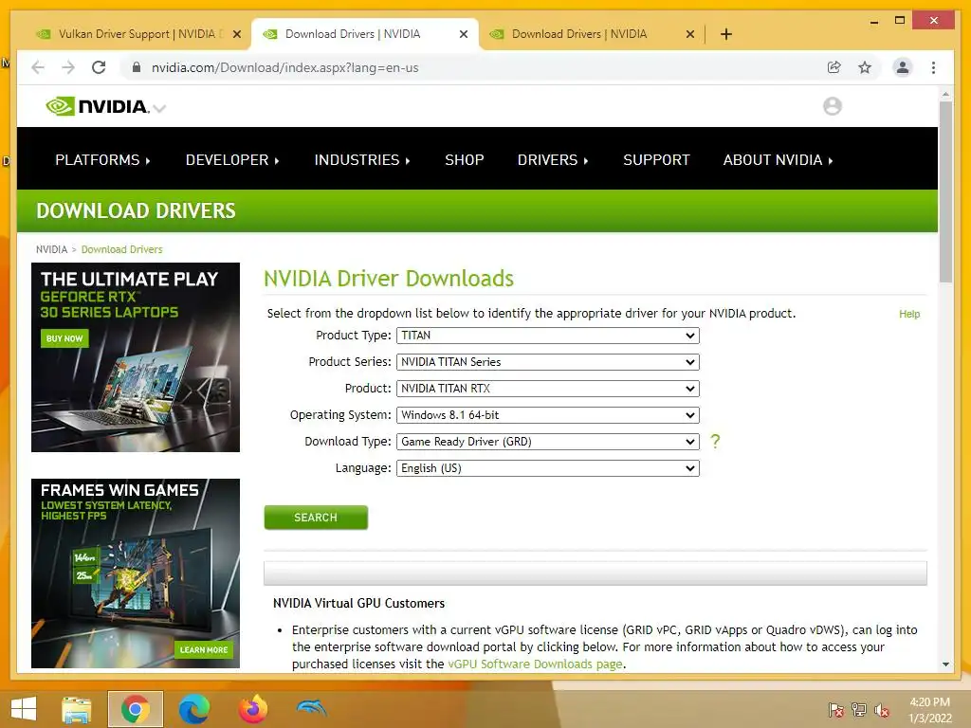Click the Frames Win Games banner image
The image size is (971, 728).
tap(136, 573)
